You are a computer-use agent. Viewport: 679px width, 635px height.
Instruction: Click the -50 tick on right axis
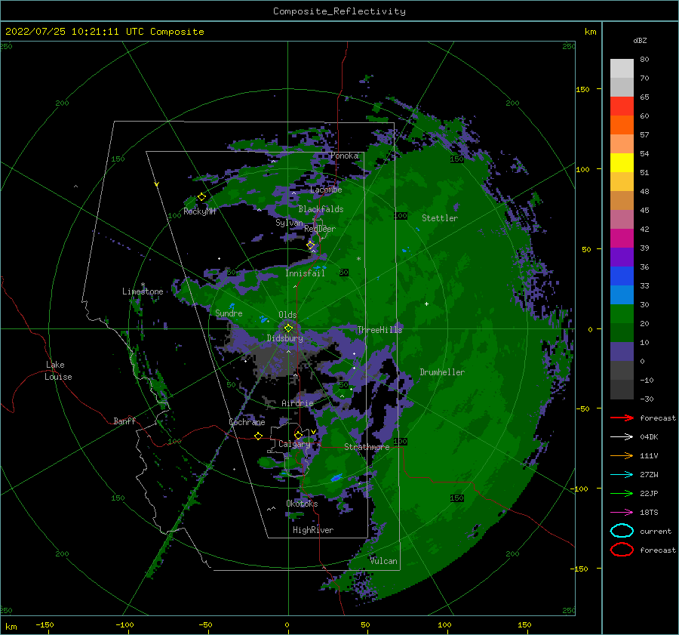582,408
